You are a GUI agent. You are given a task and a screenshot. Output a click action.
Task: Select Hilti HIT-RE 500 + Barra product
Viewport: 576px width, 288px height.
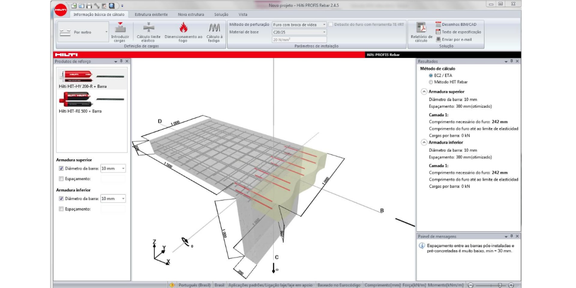[92, 103]
